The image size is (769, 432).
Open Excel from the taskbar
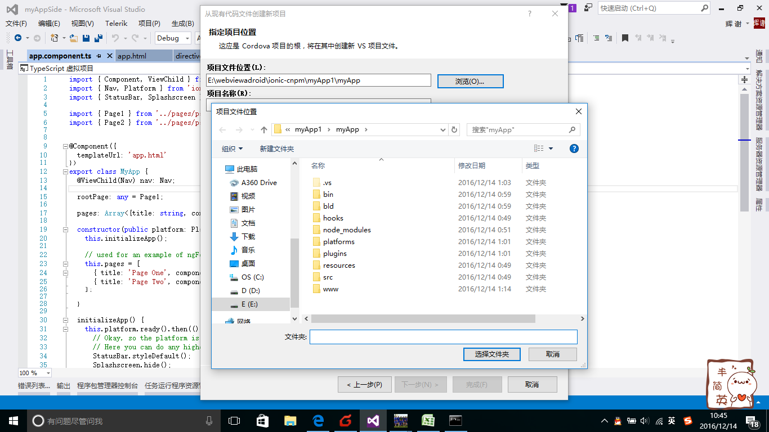(x=428, y=421)
